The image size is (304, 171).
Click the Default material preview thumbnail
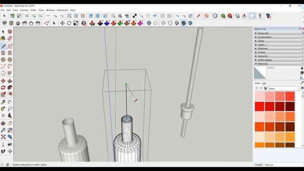click(x=260, y=73)
